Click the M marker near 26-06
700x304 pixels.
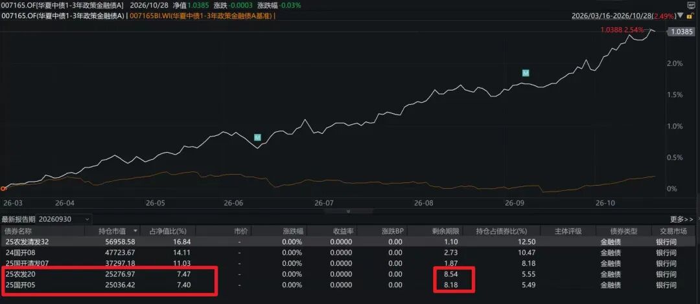pyautogui.click(x=257, y=137)
